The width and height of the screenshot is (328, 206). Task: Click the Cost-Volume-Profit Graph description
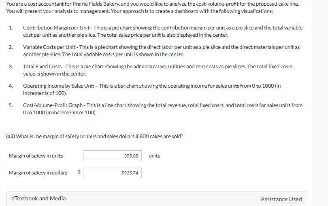[x=162, y=109]
